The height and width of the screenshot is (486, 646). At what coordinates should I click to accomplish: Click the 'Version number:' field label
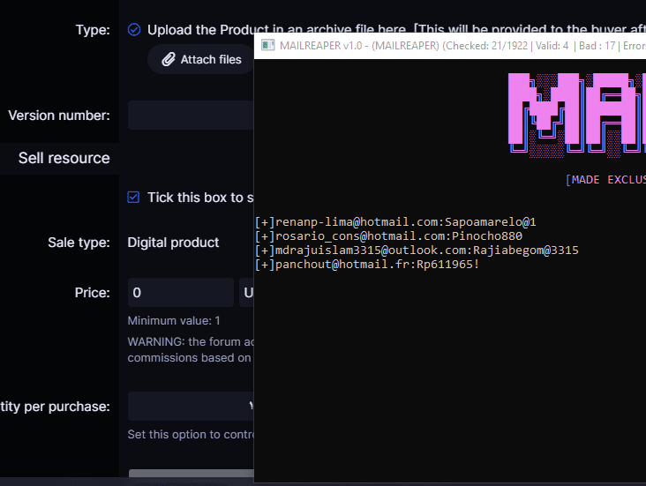click(x=59, y=116)
